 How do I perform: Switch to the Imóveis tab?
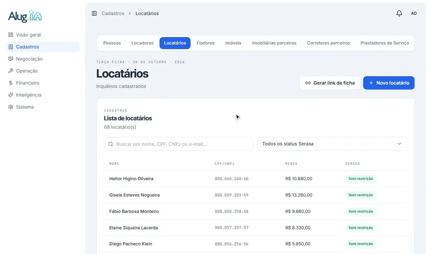point(233,43)
